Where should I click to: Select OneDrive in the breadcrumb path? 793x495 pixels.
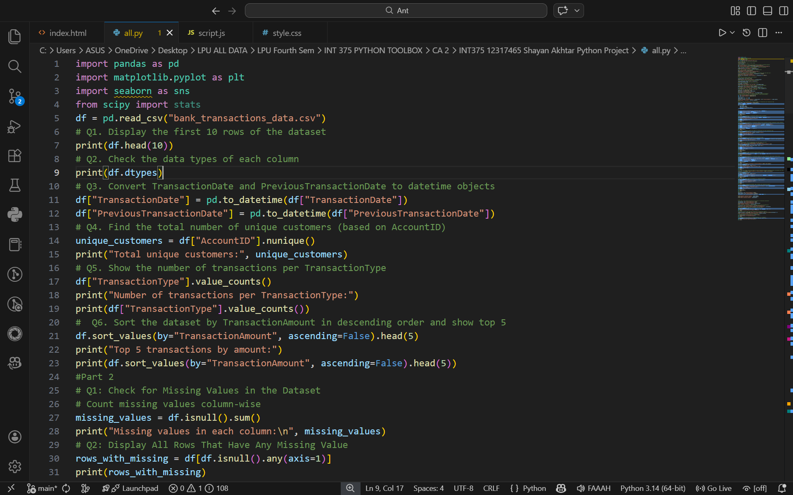[131, 50]
